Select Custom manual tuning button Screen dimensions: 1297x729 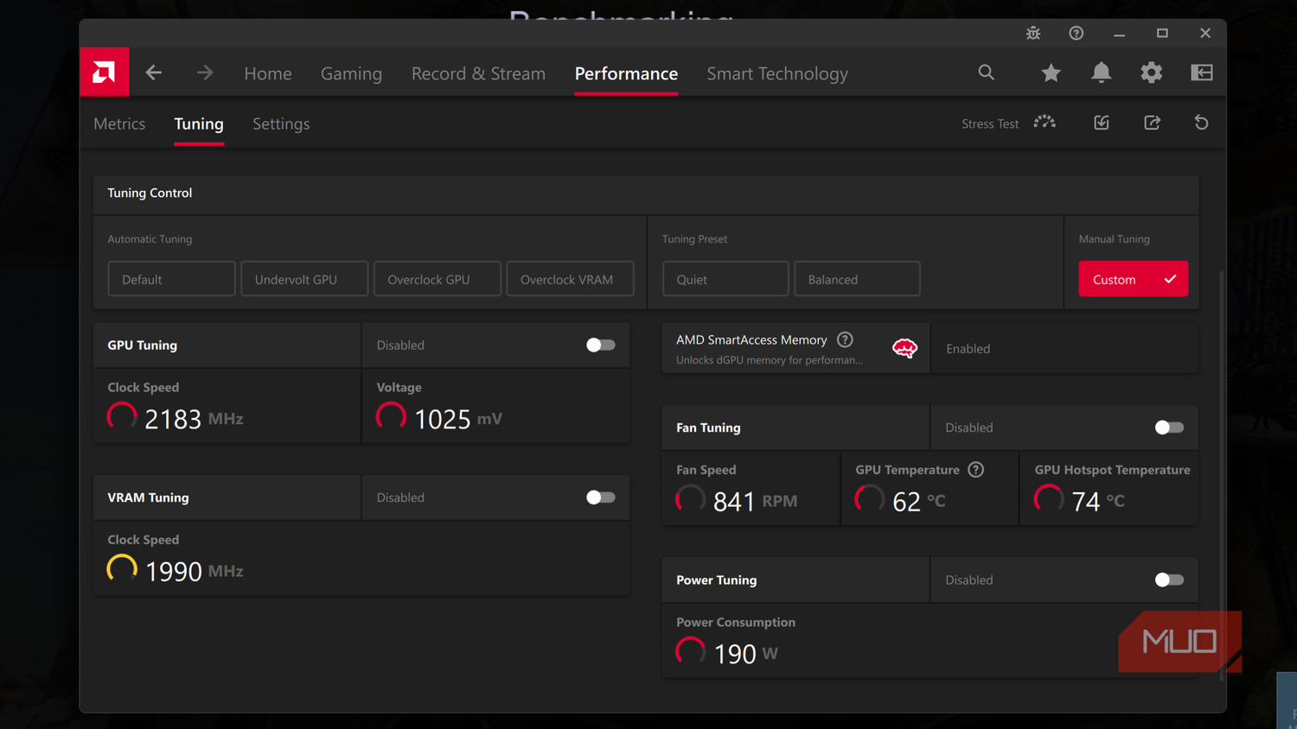click(1133, 279)
